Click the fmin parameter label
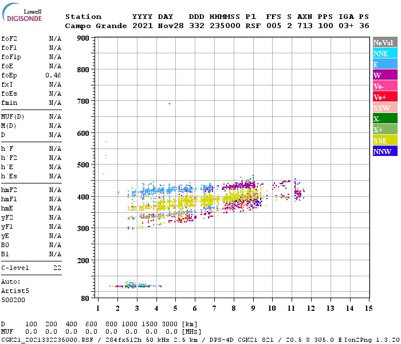The width and height of the screenshot is (401, 344). tap(9, 103)
